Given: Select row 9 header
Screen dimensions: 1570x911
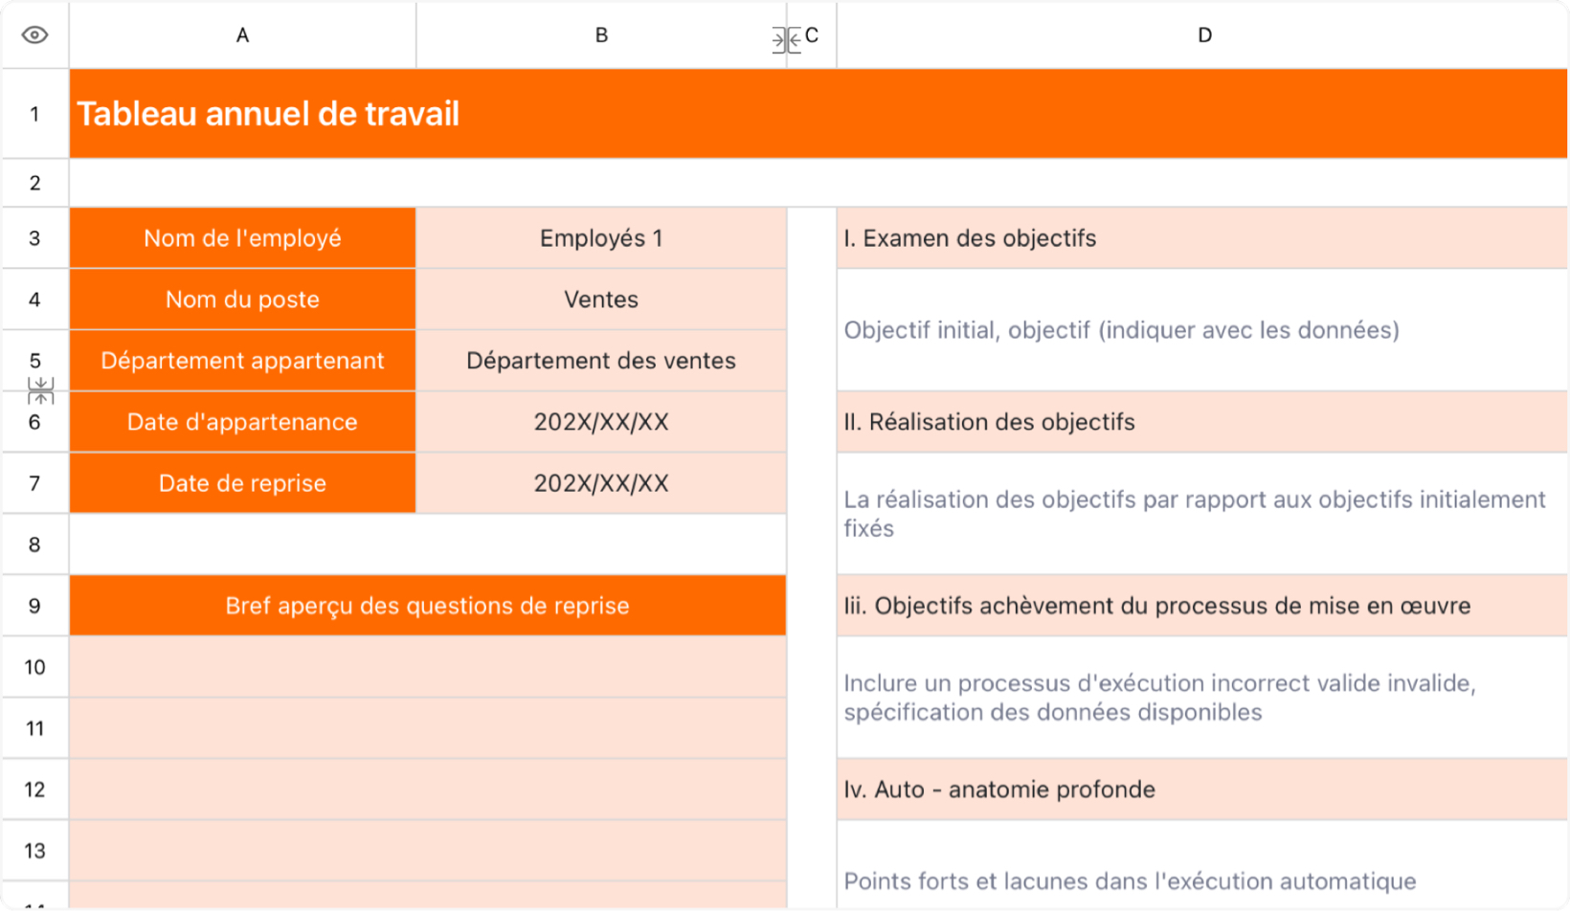Looking at the screenshot, I should pyautogui.click(x=34, y=606).
